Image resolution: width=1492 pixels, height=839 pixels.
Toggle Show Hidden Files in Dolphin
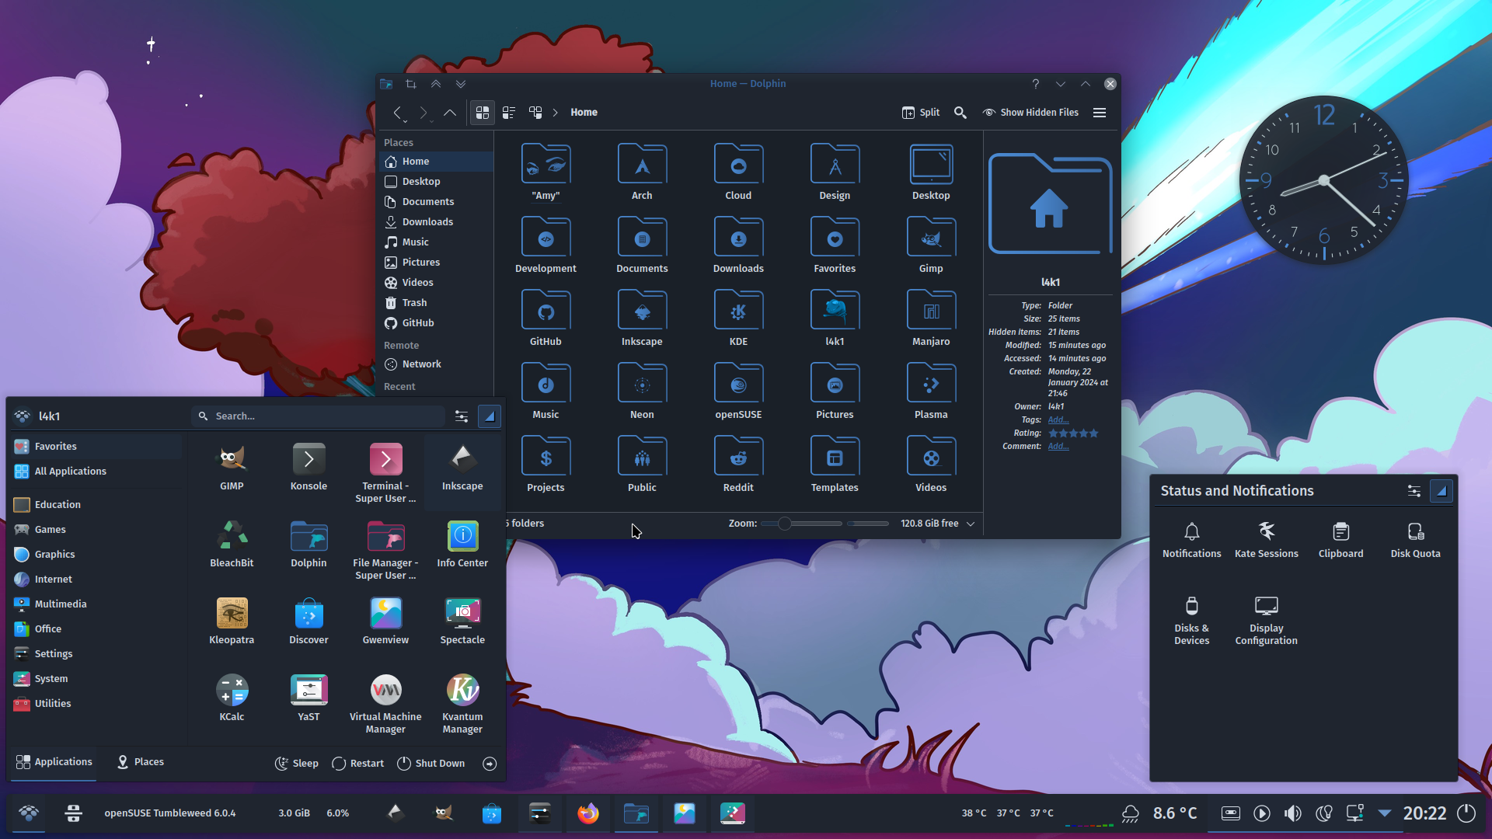[1030, 113]
